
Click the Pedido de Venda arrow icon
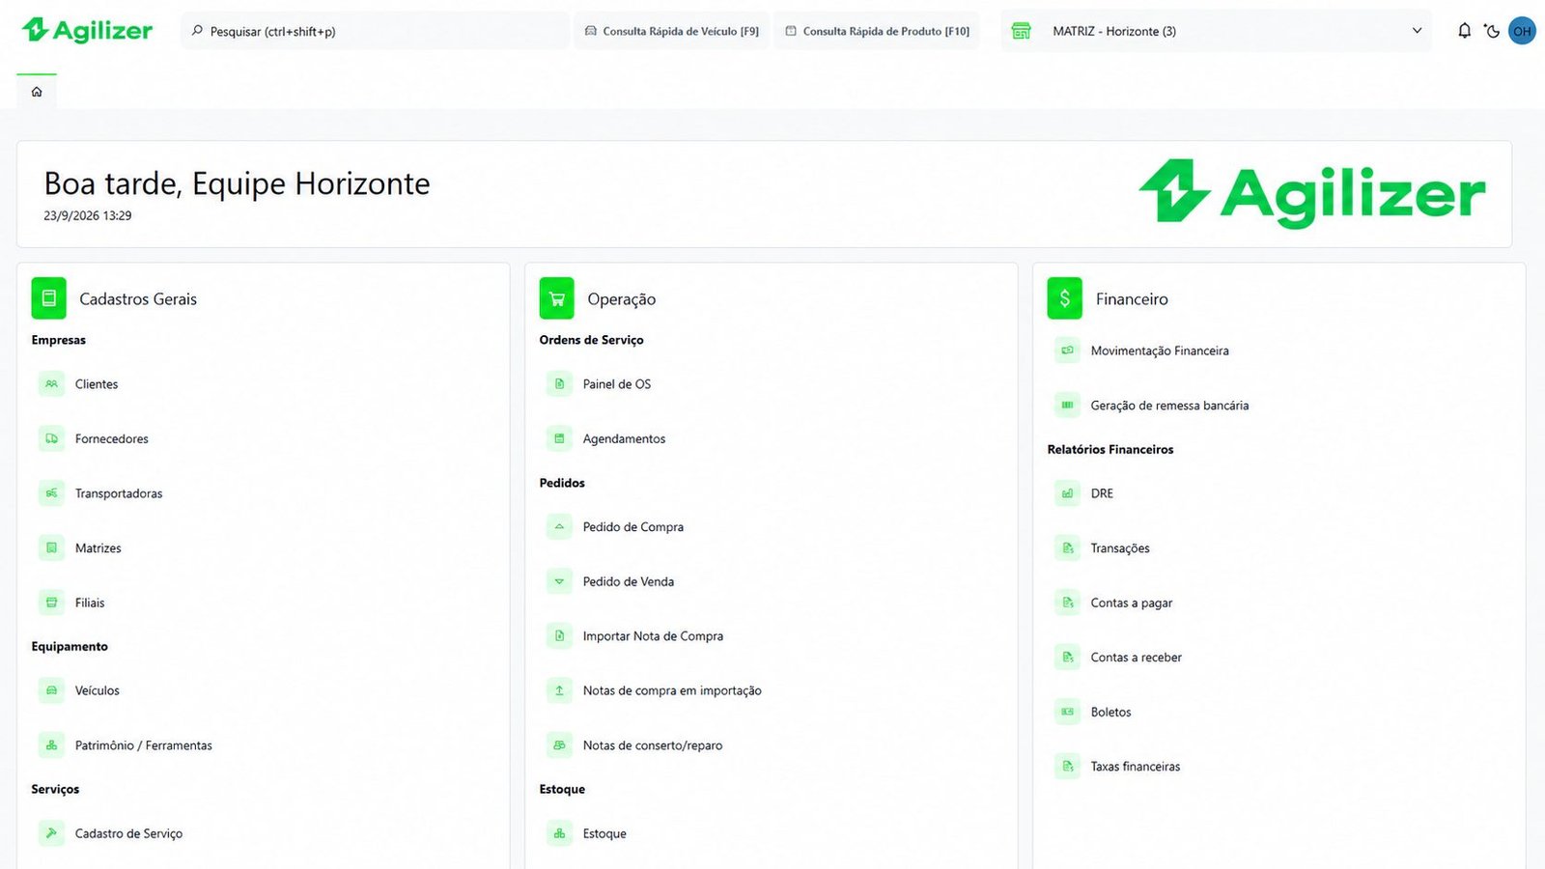[559, 581]
